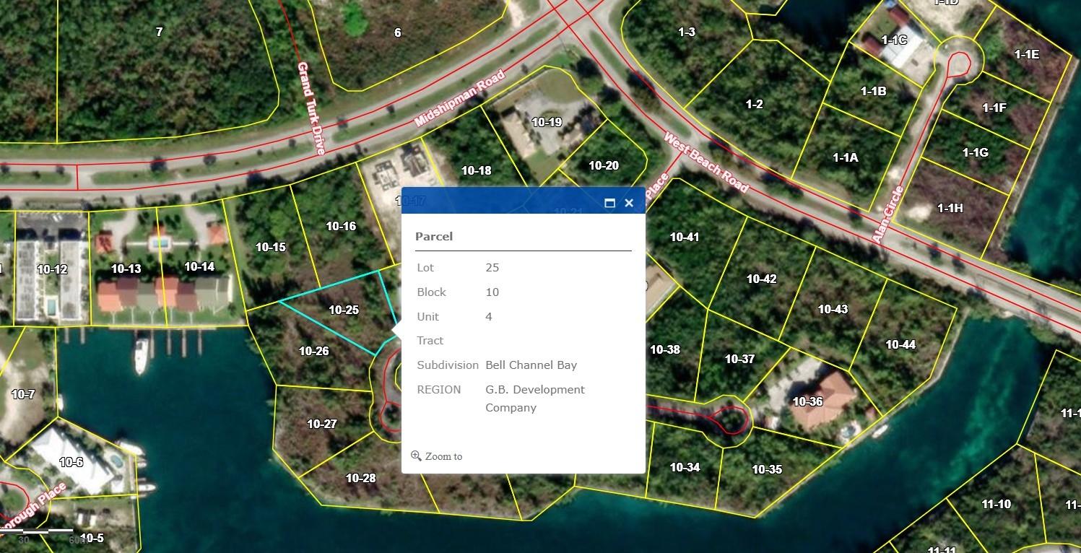The width and height of the screenshot is (1081, 553).
Task: Select the highlighted parcel 10-25
Action: coord(343,310)
